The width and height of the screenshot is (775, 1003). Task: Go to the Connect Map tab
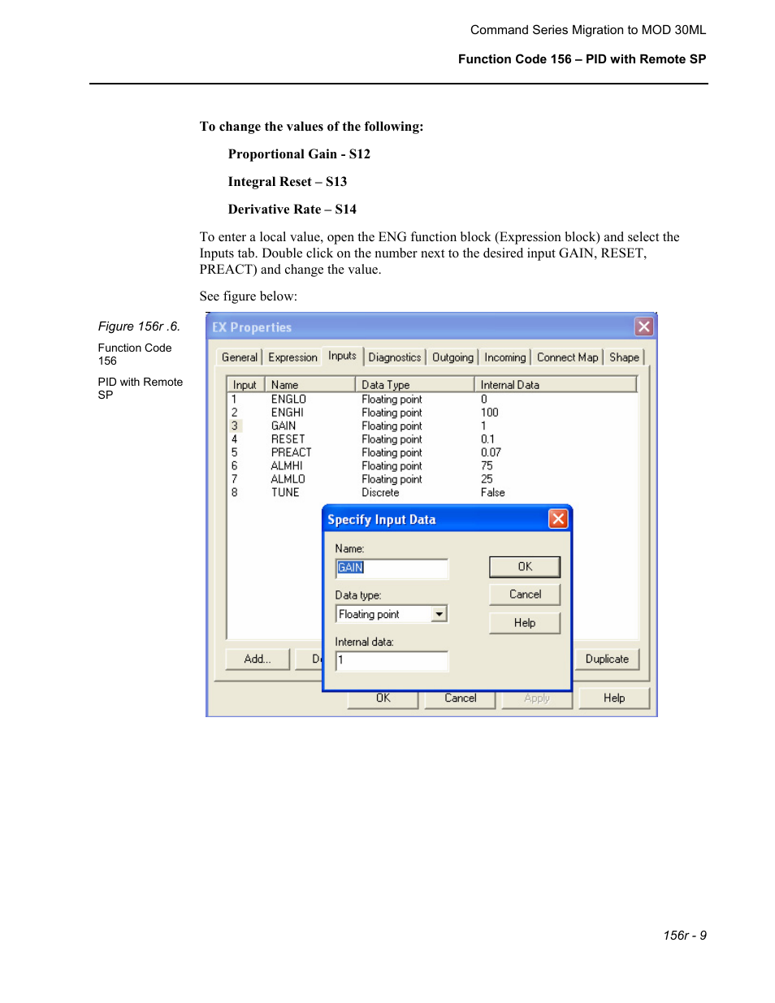click(x=567, y=357)
